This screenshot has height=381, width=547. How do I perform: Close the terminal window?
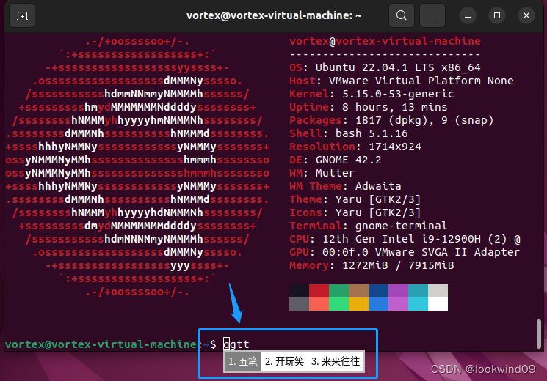[526, 15]
